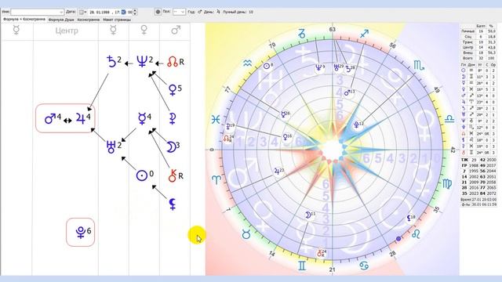Screen dimensions: 502x282
Task: Click Mars 13 marker on the chart
Action: (349, 93)
